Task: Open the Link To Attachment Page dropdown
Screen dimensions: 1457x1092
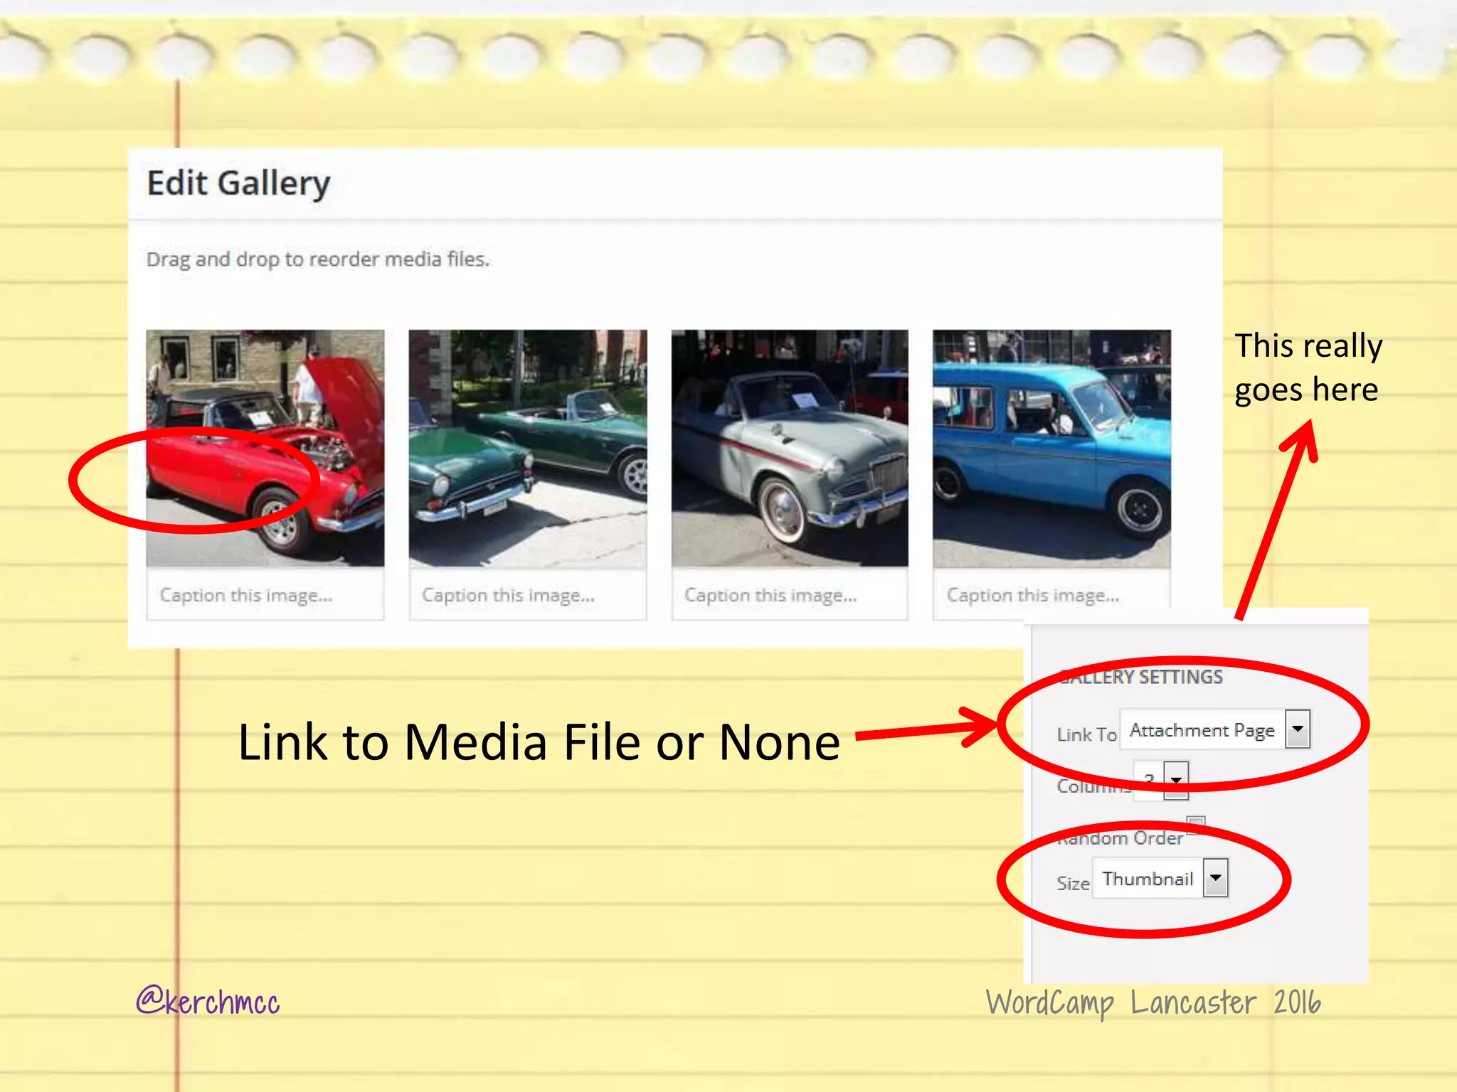Action: coord(1215,729)
